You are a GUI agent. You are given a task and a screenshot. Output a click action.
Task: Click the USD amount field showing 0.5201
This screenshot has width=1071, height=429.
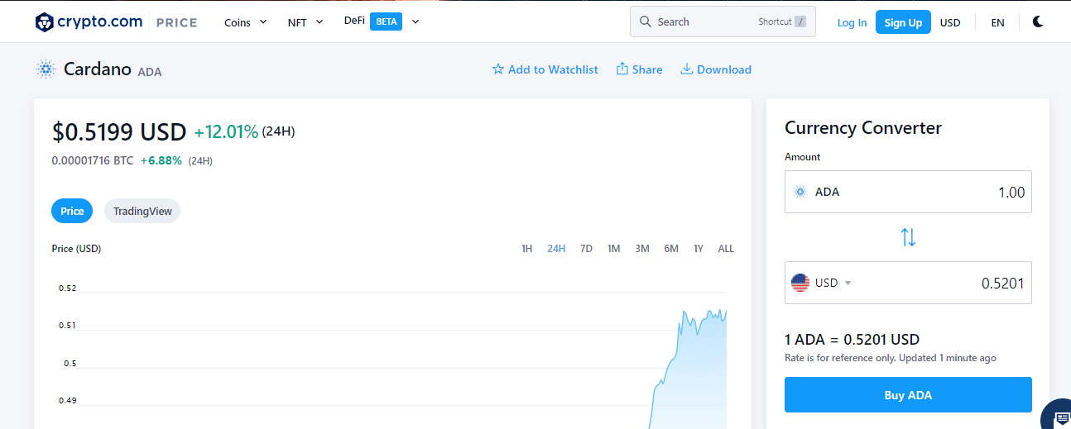click(x=908, y=283)
